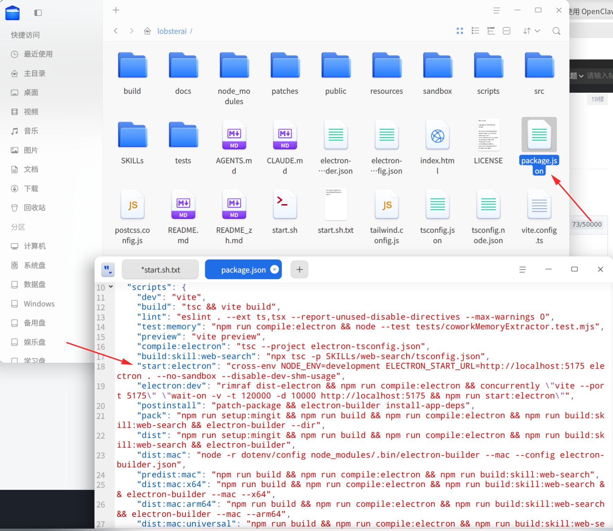Select the vite.config.ts file icon
This screenshot has height=531, width=613.
point(539,204)
